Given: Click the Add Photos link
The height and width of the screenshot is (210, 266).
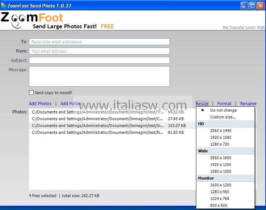Looking at the screenshot, I should click(40, 103).
